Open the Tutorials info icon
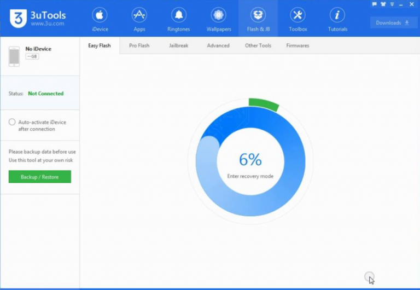The image size is (420, 290). 337,15
